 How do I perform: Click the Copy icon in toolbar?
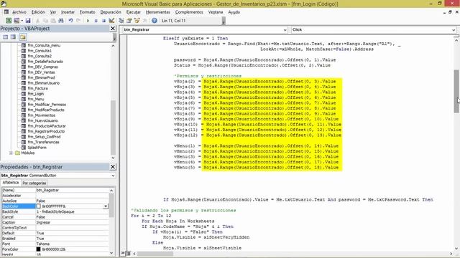pos(45,21)
